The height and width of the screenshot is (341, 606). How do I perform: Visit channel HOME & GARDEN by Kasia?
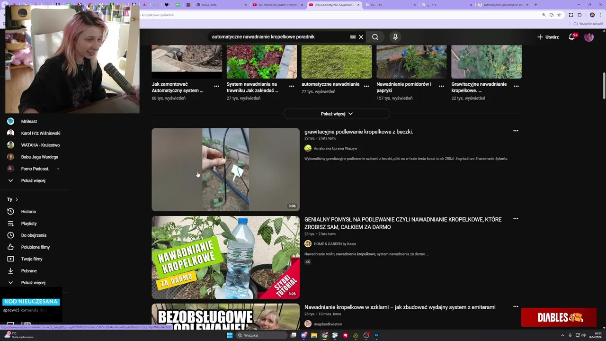click(335, 244)
